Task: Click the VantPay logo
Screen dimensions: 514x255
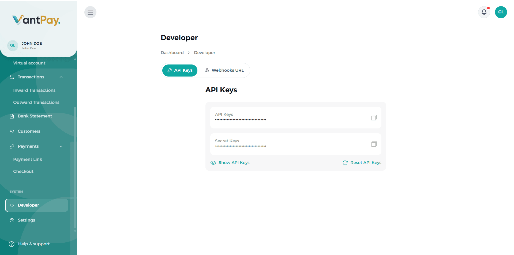Action: tap(36, 20)
